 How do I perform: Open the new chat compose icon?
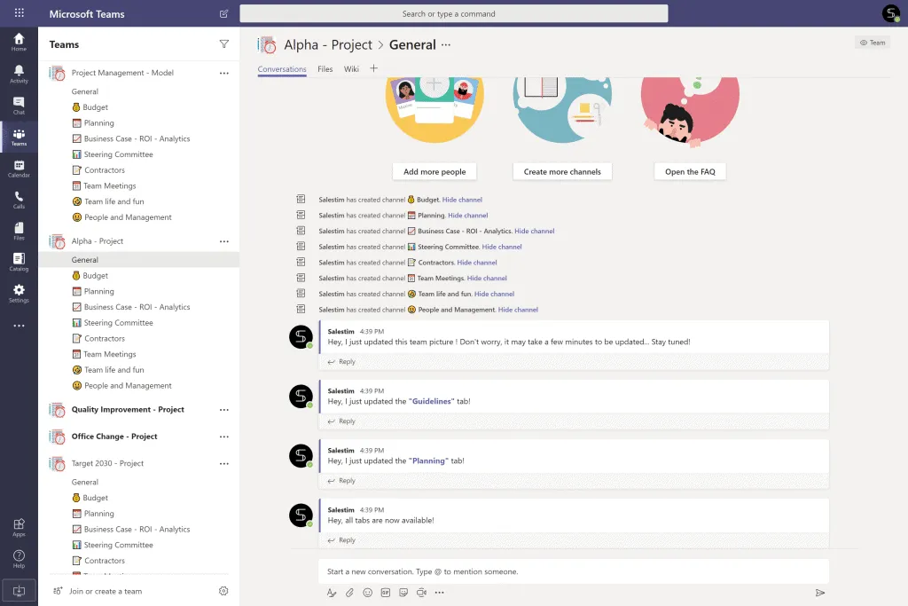click(x=223, y=13)
